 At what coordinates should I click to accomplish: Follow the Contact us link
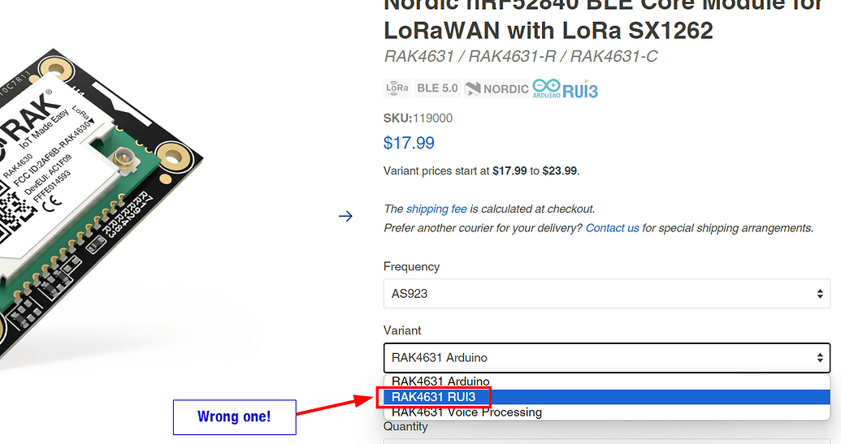point(612,228)
